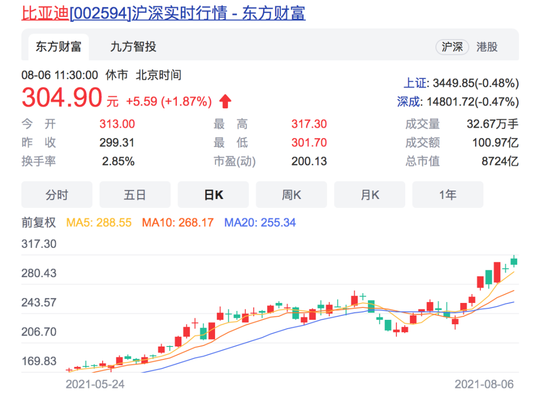Click the blue MA20 legend label
Image resolution: width=535 pixels, height=398 pixels.
tap(260, 223)
